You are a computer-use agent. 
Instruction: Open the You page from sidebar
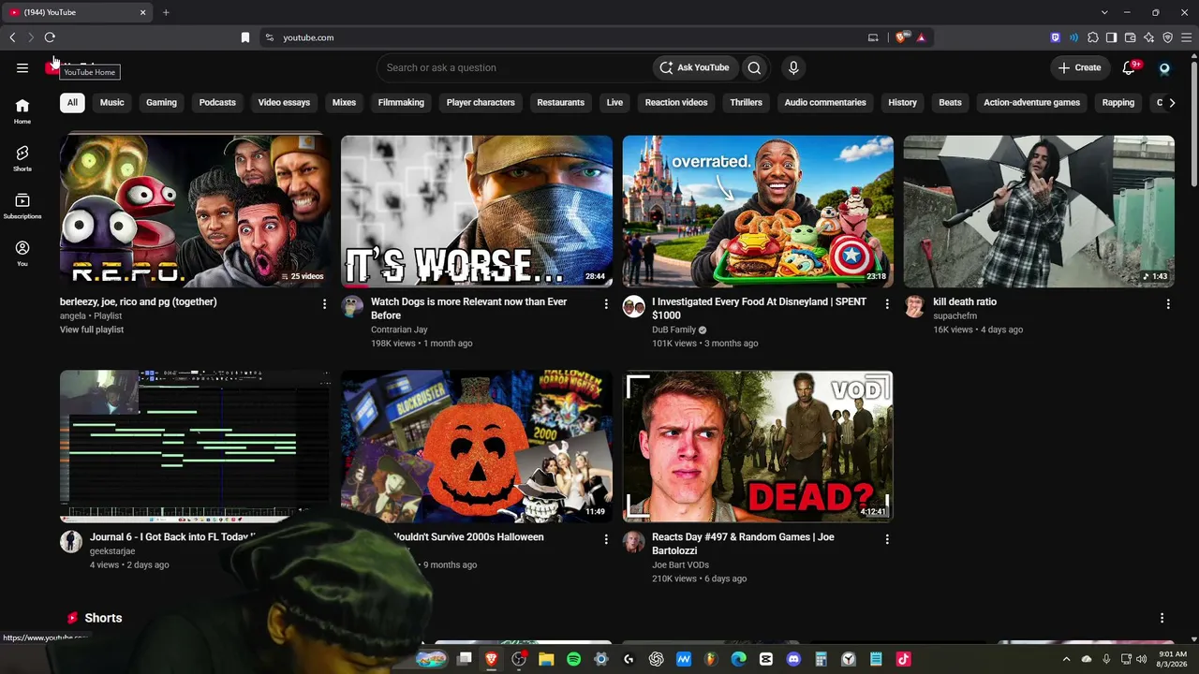[22, 253]
